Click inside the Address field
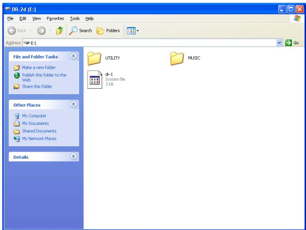 pos(141,43)
